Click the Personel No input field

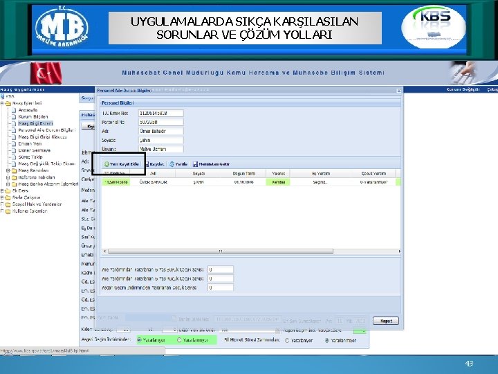(160, 122)
